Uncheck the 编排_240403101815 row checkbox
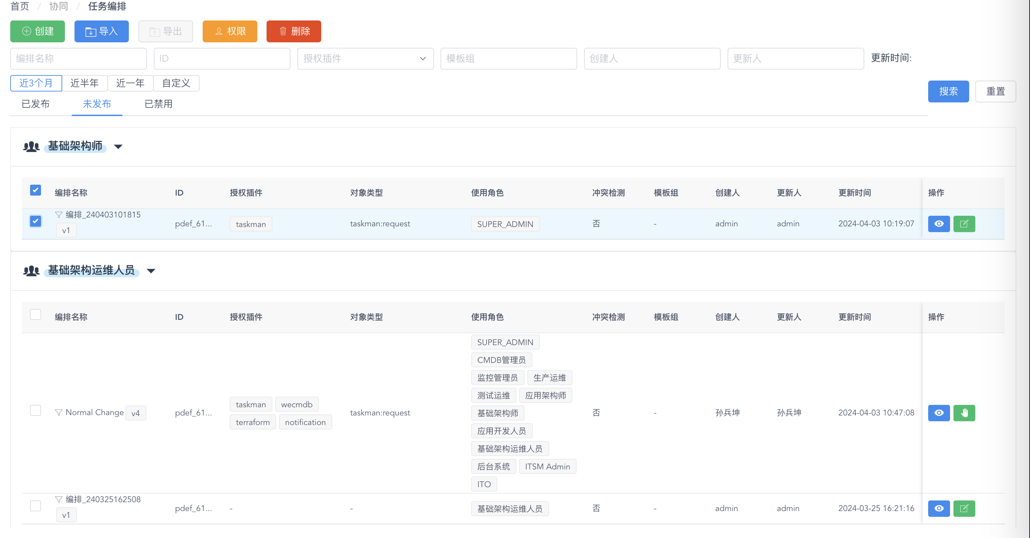The image size is (1030, 538). click(36, 221)
